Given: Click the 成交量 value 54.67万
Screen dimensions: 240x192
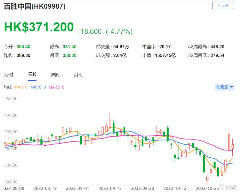Looking at the screenshot, I should pos(121,47).
